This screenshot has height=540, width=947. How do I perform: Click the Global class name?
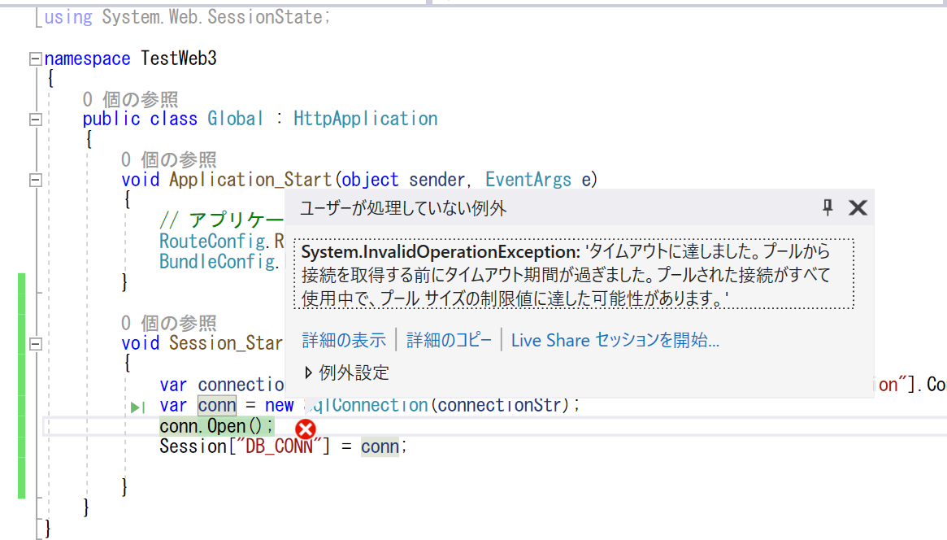click(236, 119)
